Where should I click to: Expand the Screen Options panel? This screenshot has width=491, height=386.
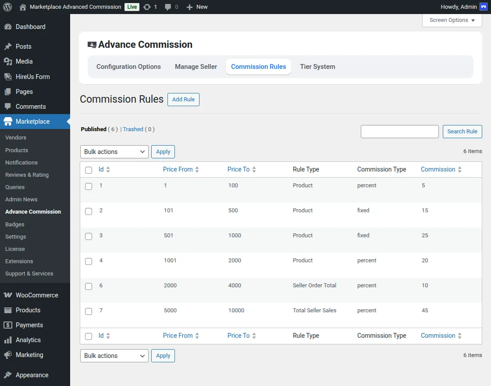pyautogui.click(x=452, y=20)
